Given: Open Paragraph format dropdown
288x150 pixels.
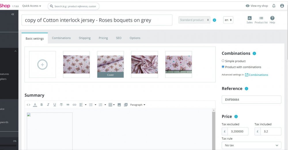Looking at the screenshot, I should 138,105.
